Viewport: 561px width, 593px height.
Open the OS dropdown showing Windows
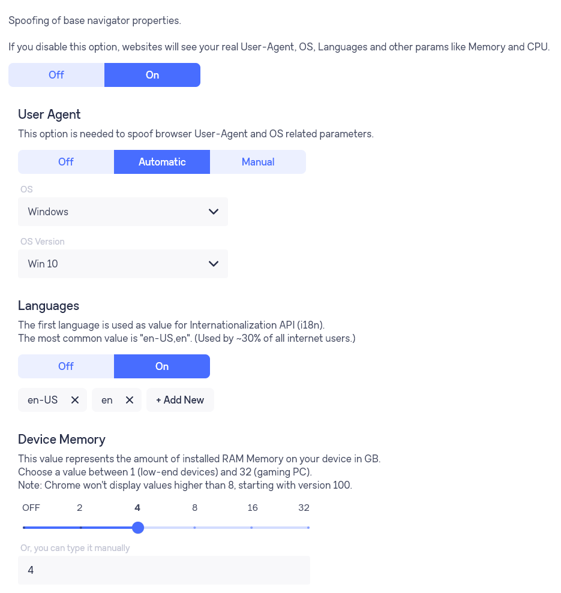pyautogui.click(x=123, y=212)
